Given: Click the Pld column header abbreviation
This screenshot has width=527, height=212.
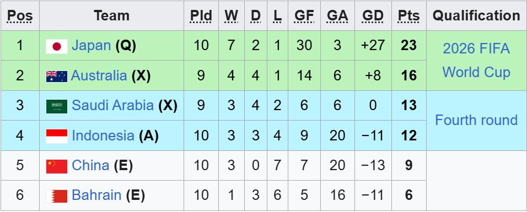Looking at the screenshot, I should tap(201, 15).
